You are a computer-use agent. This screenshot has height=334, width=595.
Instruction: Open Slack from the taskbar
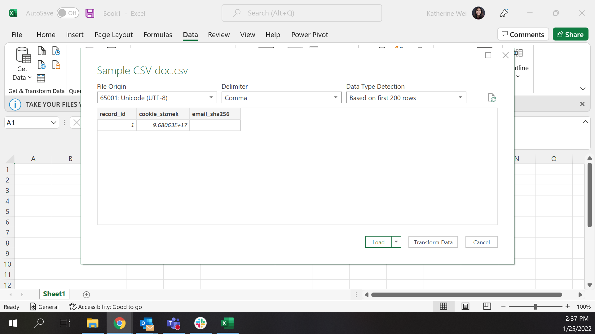200,323
